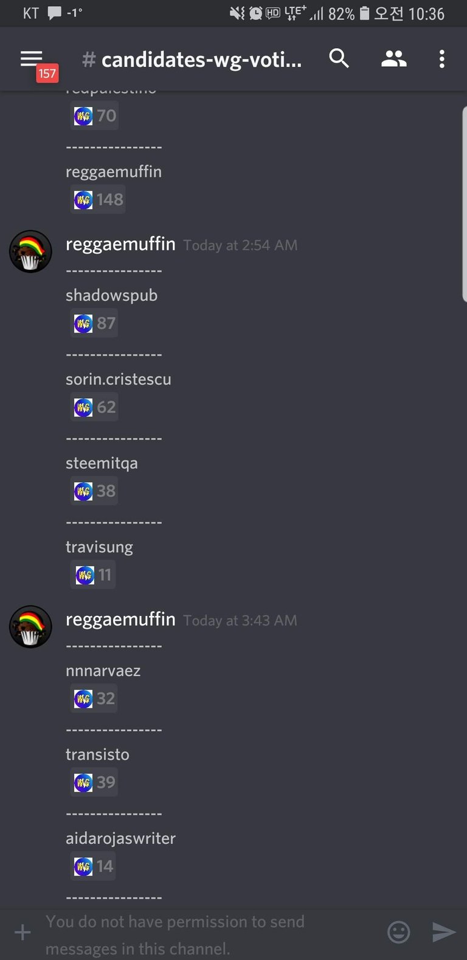467x960 pixels.
Task: Toggle WG reaction on aidarojaswriter (14)
Action: pyautogui.click(x=93, y=866)
